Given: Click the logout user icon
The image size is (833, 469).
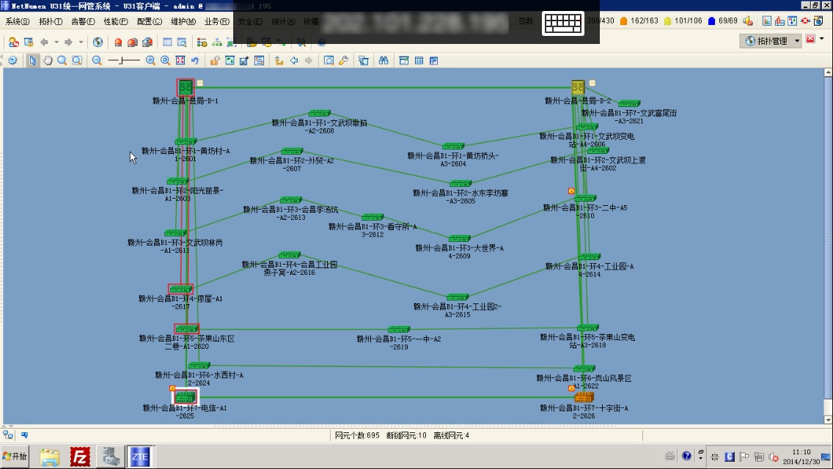Looking at the screenshot, I should click(x=14, y=42).
